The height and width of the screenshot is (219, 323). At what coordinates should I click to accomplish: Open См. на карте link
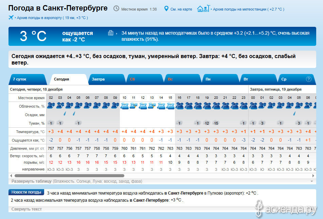pos(181,9)
